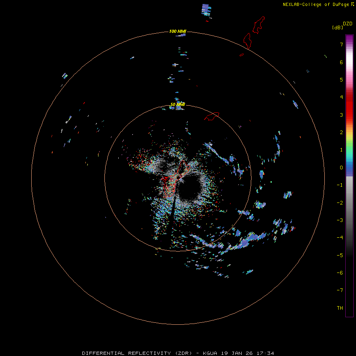Click the DZD legend title
The height and width of the screenshot is (356, 356).
[x=348, y=24]
